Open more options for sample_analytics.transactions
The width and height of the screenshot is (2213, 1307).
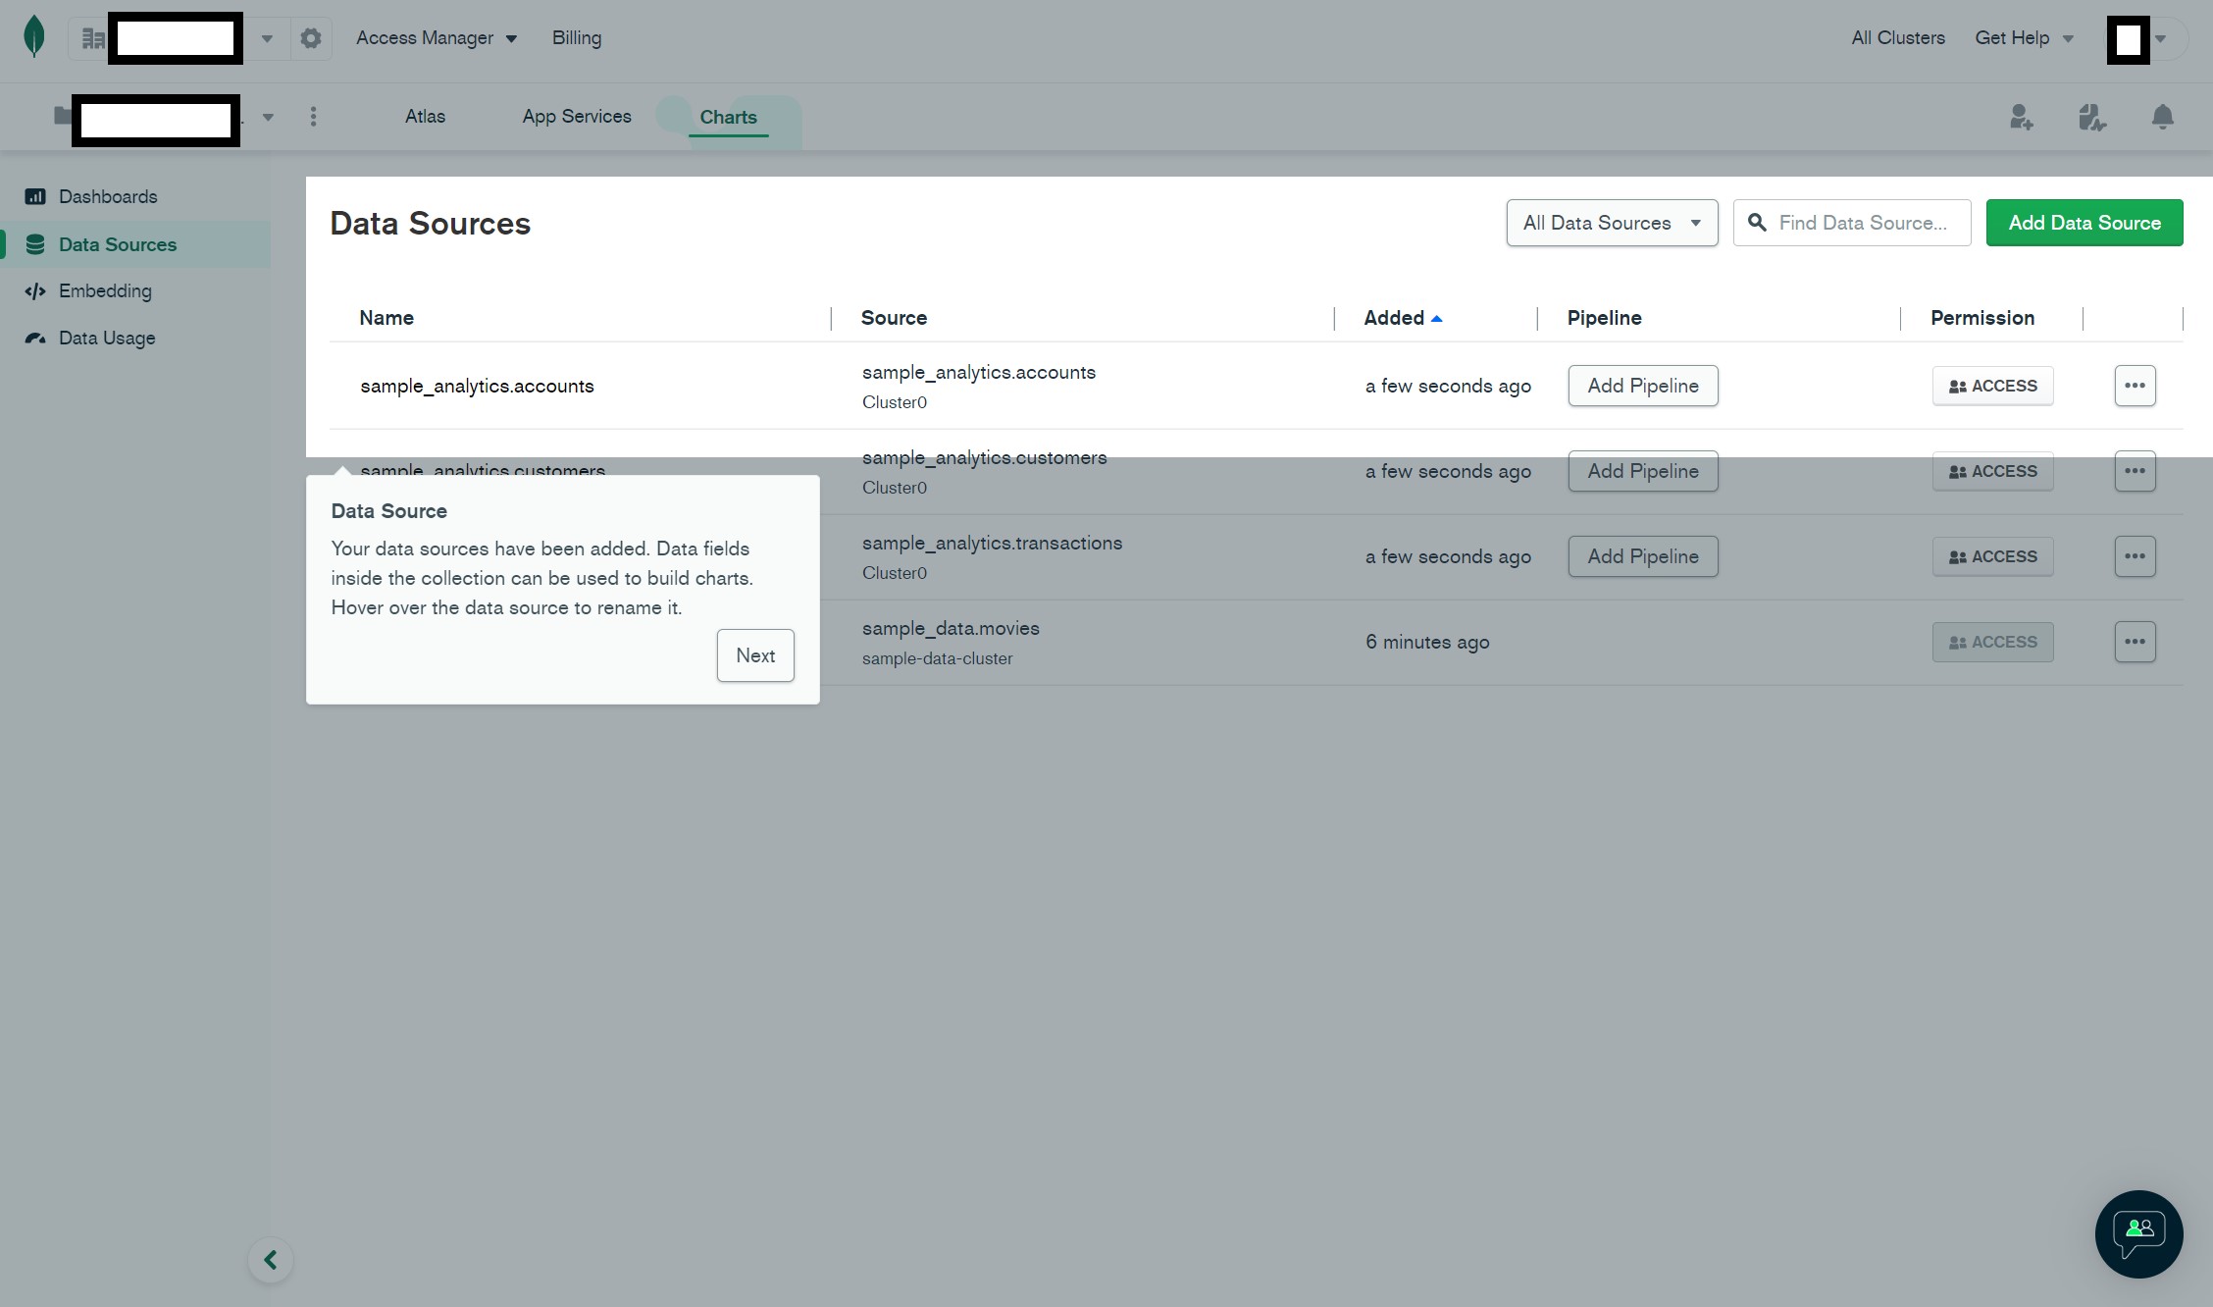click(x=2135, y=556)
